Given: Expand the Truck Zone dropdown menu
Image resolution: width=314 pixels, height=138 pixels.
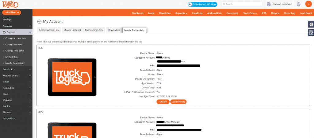Looking at the screenshot, I should pyautogui.click(x=250, y=13).
